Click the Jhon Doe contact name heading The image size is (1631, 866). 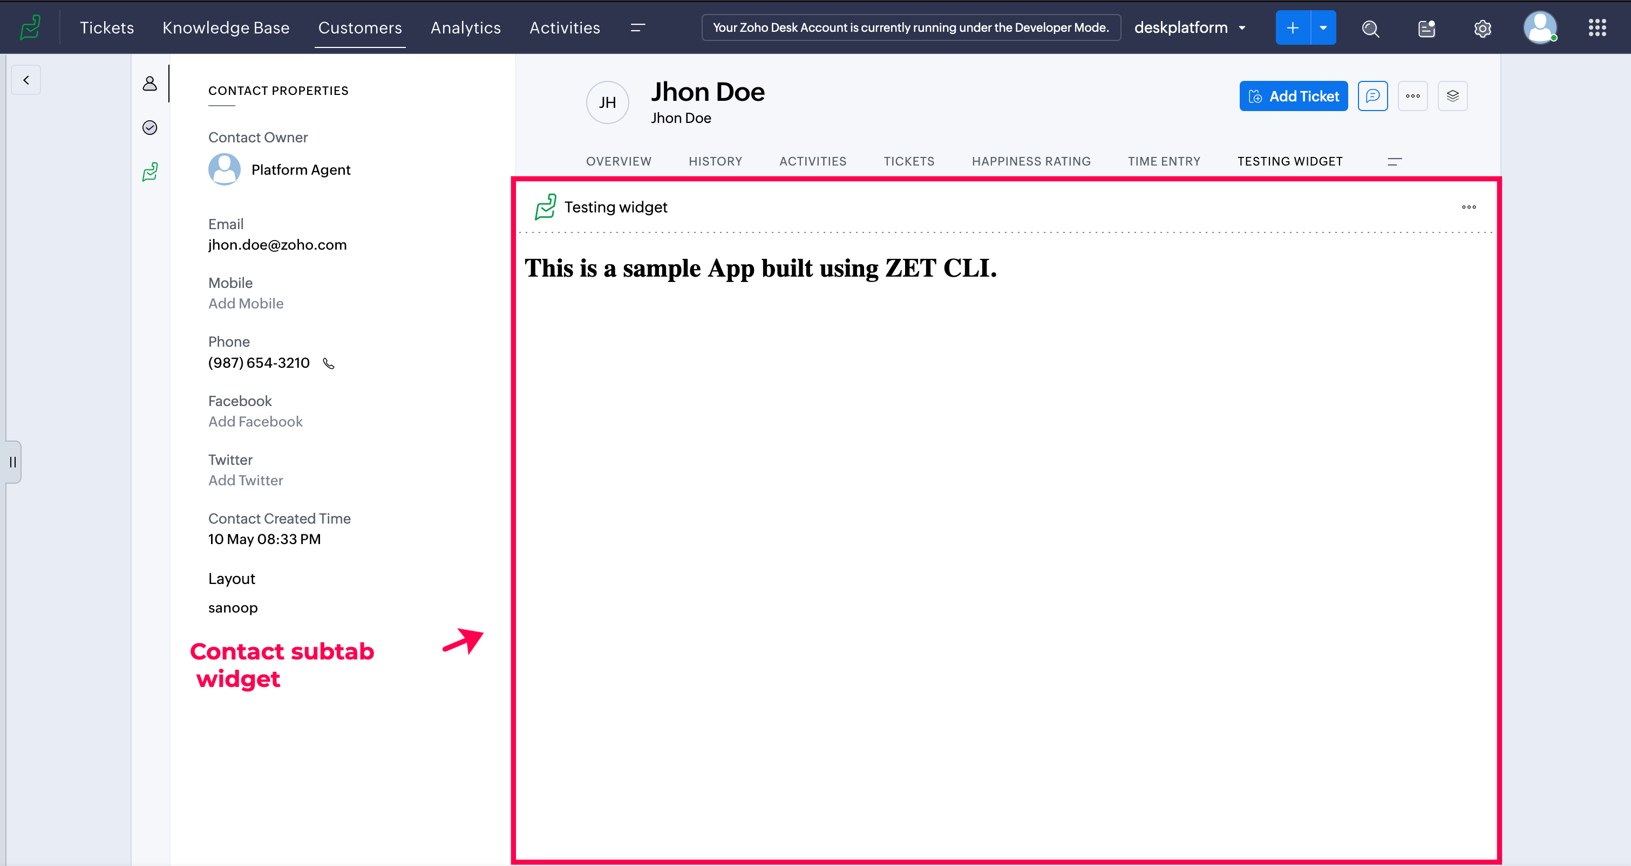[x=708, y=92]
